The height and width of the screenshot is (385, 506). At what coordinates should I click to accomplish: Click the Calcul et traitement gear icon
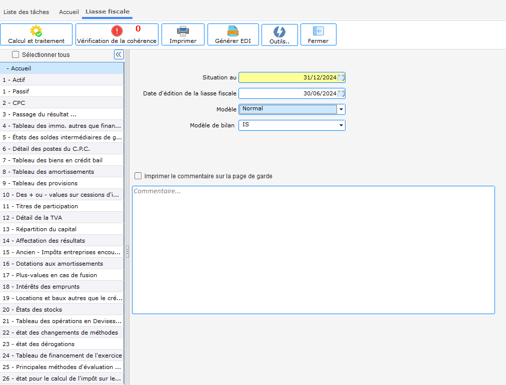(x=36, y=31)
